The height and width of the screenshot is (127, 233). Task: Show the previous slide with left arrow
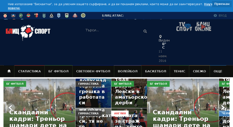(11, 107)
